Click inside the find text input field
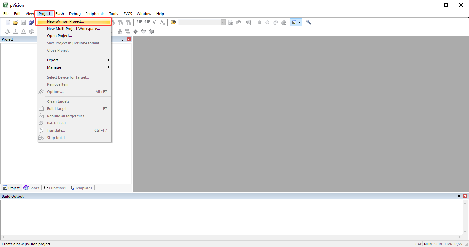The image size is (469, 247). [x=199, y=22]
